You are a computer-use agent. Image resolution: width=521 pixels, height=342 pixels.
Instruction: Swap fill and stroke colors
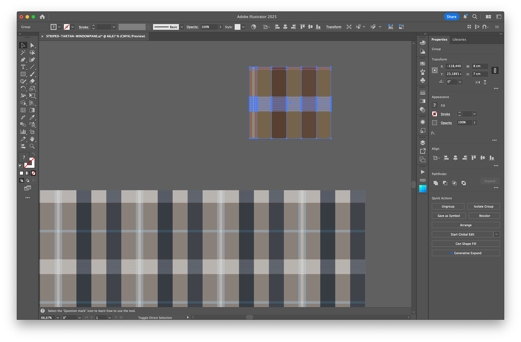(34, 154)
